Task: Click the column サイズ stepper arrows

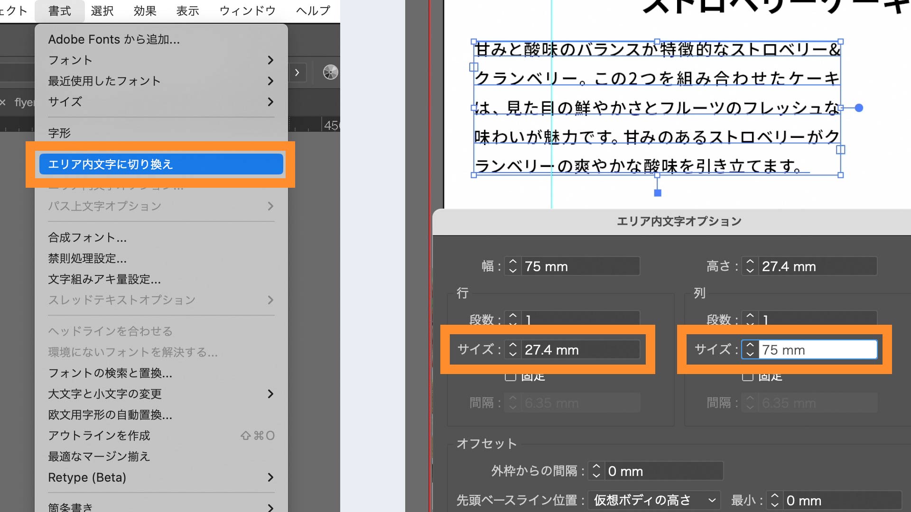Action: tap(750, 349)
